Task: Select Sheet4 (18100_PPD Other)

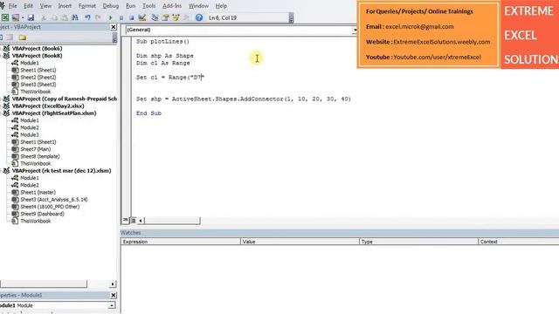Action: [x=50, y=207]
